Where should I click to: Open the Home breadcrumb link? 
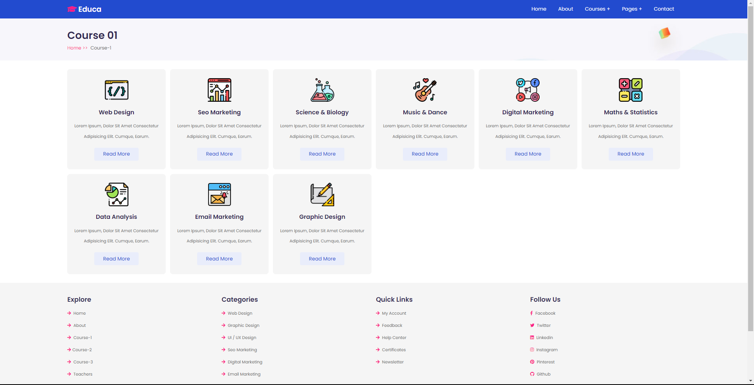coord(74,48)
